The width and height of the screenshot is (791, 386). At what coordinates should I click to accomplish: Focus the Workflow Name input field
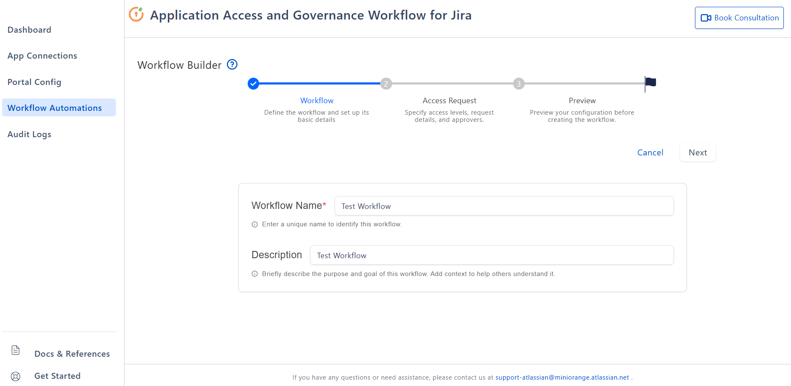[x=504, y=206]
